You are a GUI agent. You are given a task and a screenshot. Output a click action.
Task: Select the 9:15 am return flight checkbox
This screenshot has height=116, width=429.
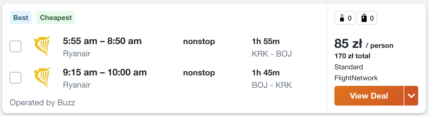pyautogui.click(x=15, y=78)
